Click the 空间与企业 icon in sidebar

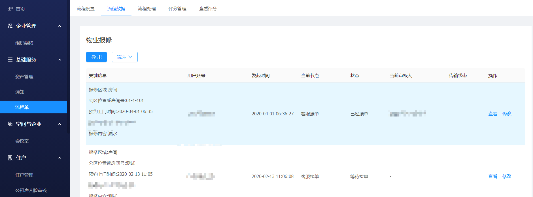[x=10, y=124]
